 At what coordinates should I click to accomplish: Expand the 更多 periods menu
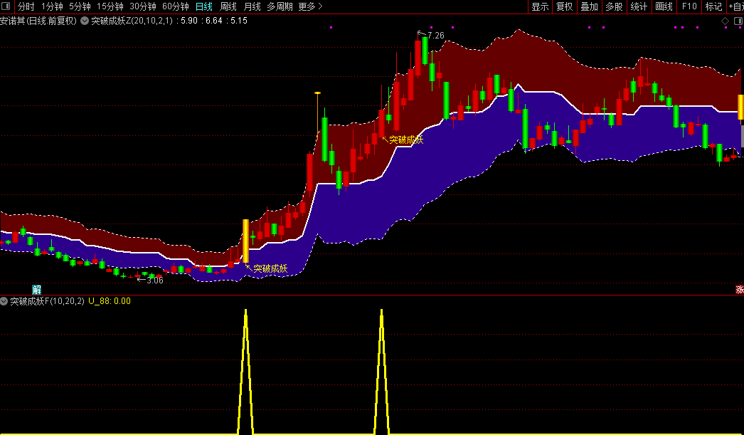310,6
